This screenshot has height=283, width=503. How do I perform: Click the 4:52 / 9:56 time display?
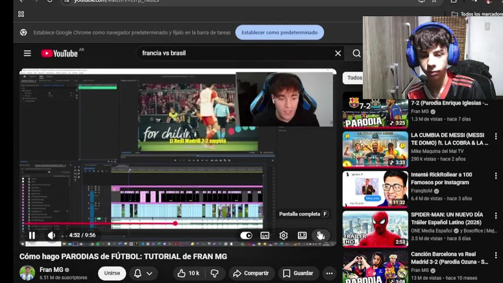click(x=82, y=235)
